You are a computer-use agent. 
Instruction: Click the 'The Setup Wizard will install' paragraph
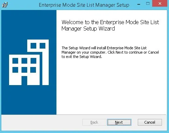click(x=110, y=52)
